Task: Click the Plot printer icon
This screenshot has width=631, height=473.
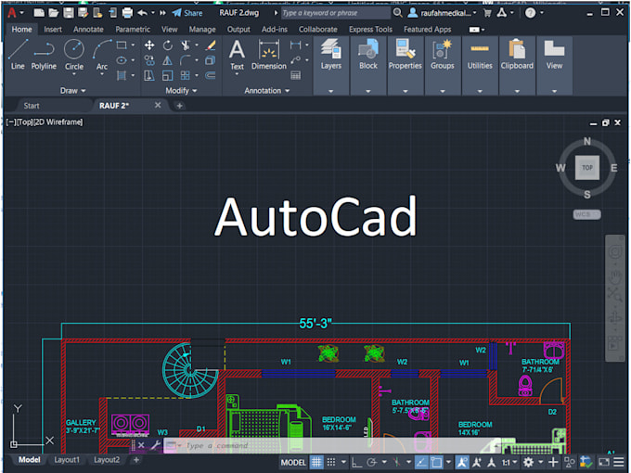Action: pyautogui.click(x=127, y=13)
